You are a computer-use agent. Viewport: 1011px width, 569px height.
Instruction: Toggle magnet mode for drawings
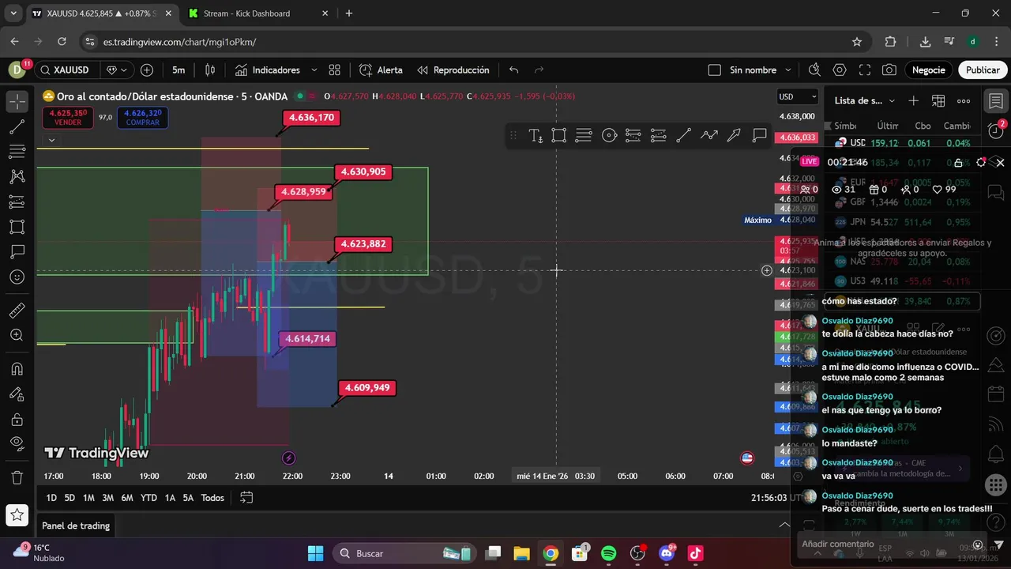pos(17,368)
